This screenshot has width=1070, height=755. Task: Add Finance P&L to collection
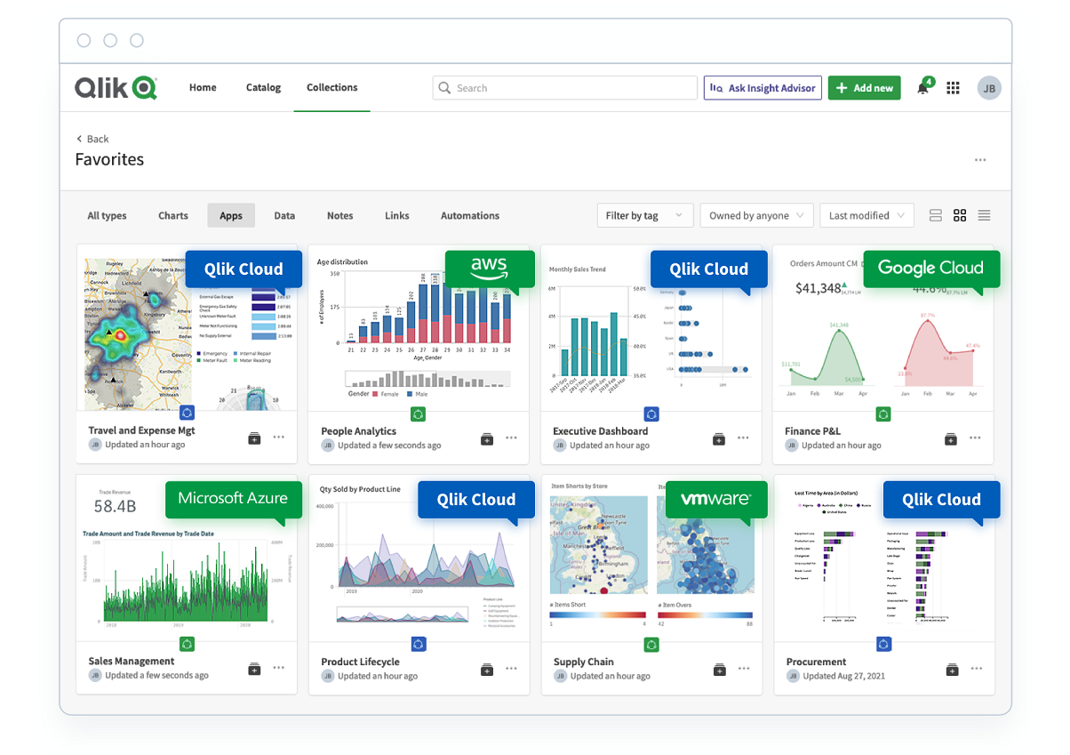(951, 438)
